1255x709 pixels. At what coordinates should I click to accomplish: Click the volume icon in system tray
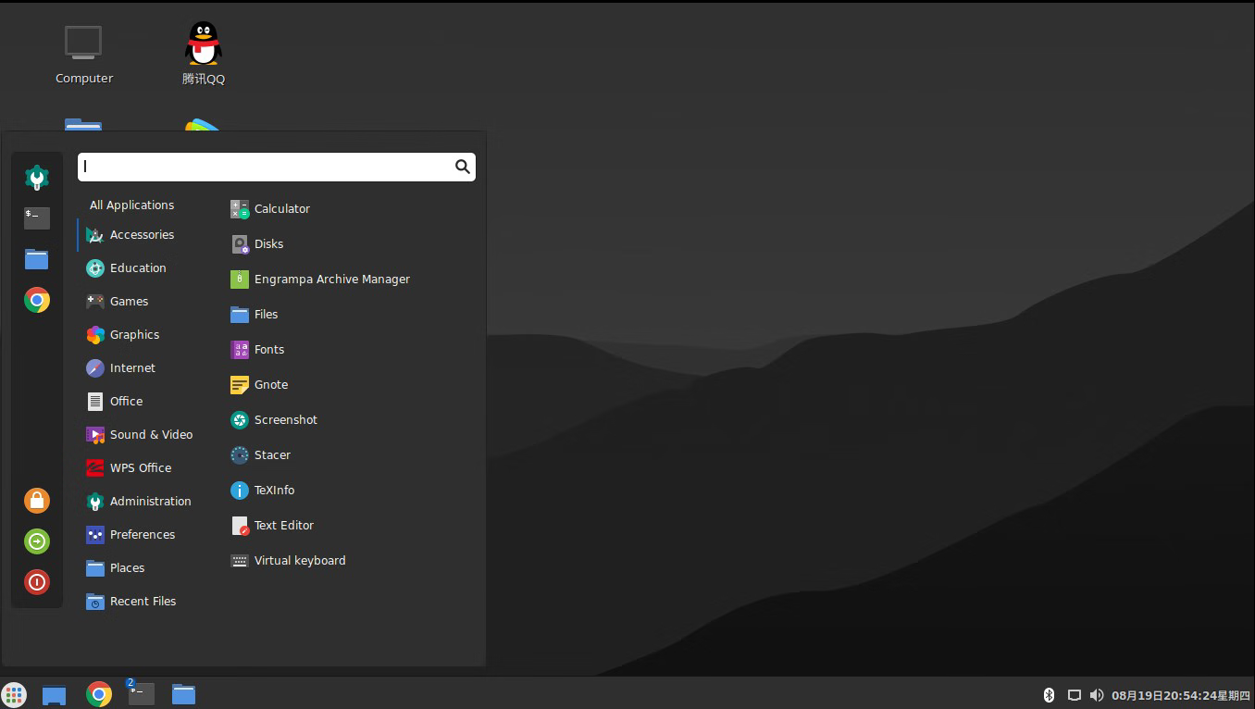click(1097, 695)
